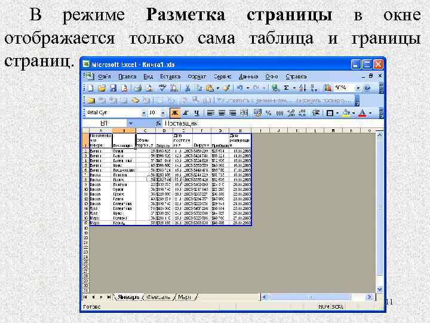Insert a hyperlink via the globe icon
The height and width of the screenshot is (323, 430).
click(275, 88)
